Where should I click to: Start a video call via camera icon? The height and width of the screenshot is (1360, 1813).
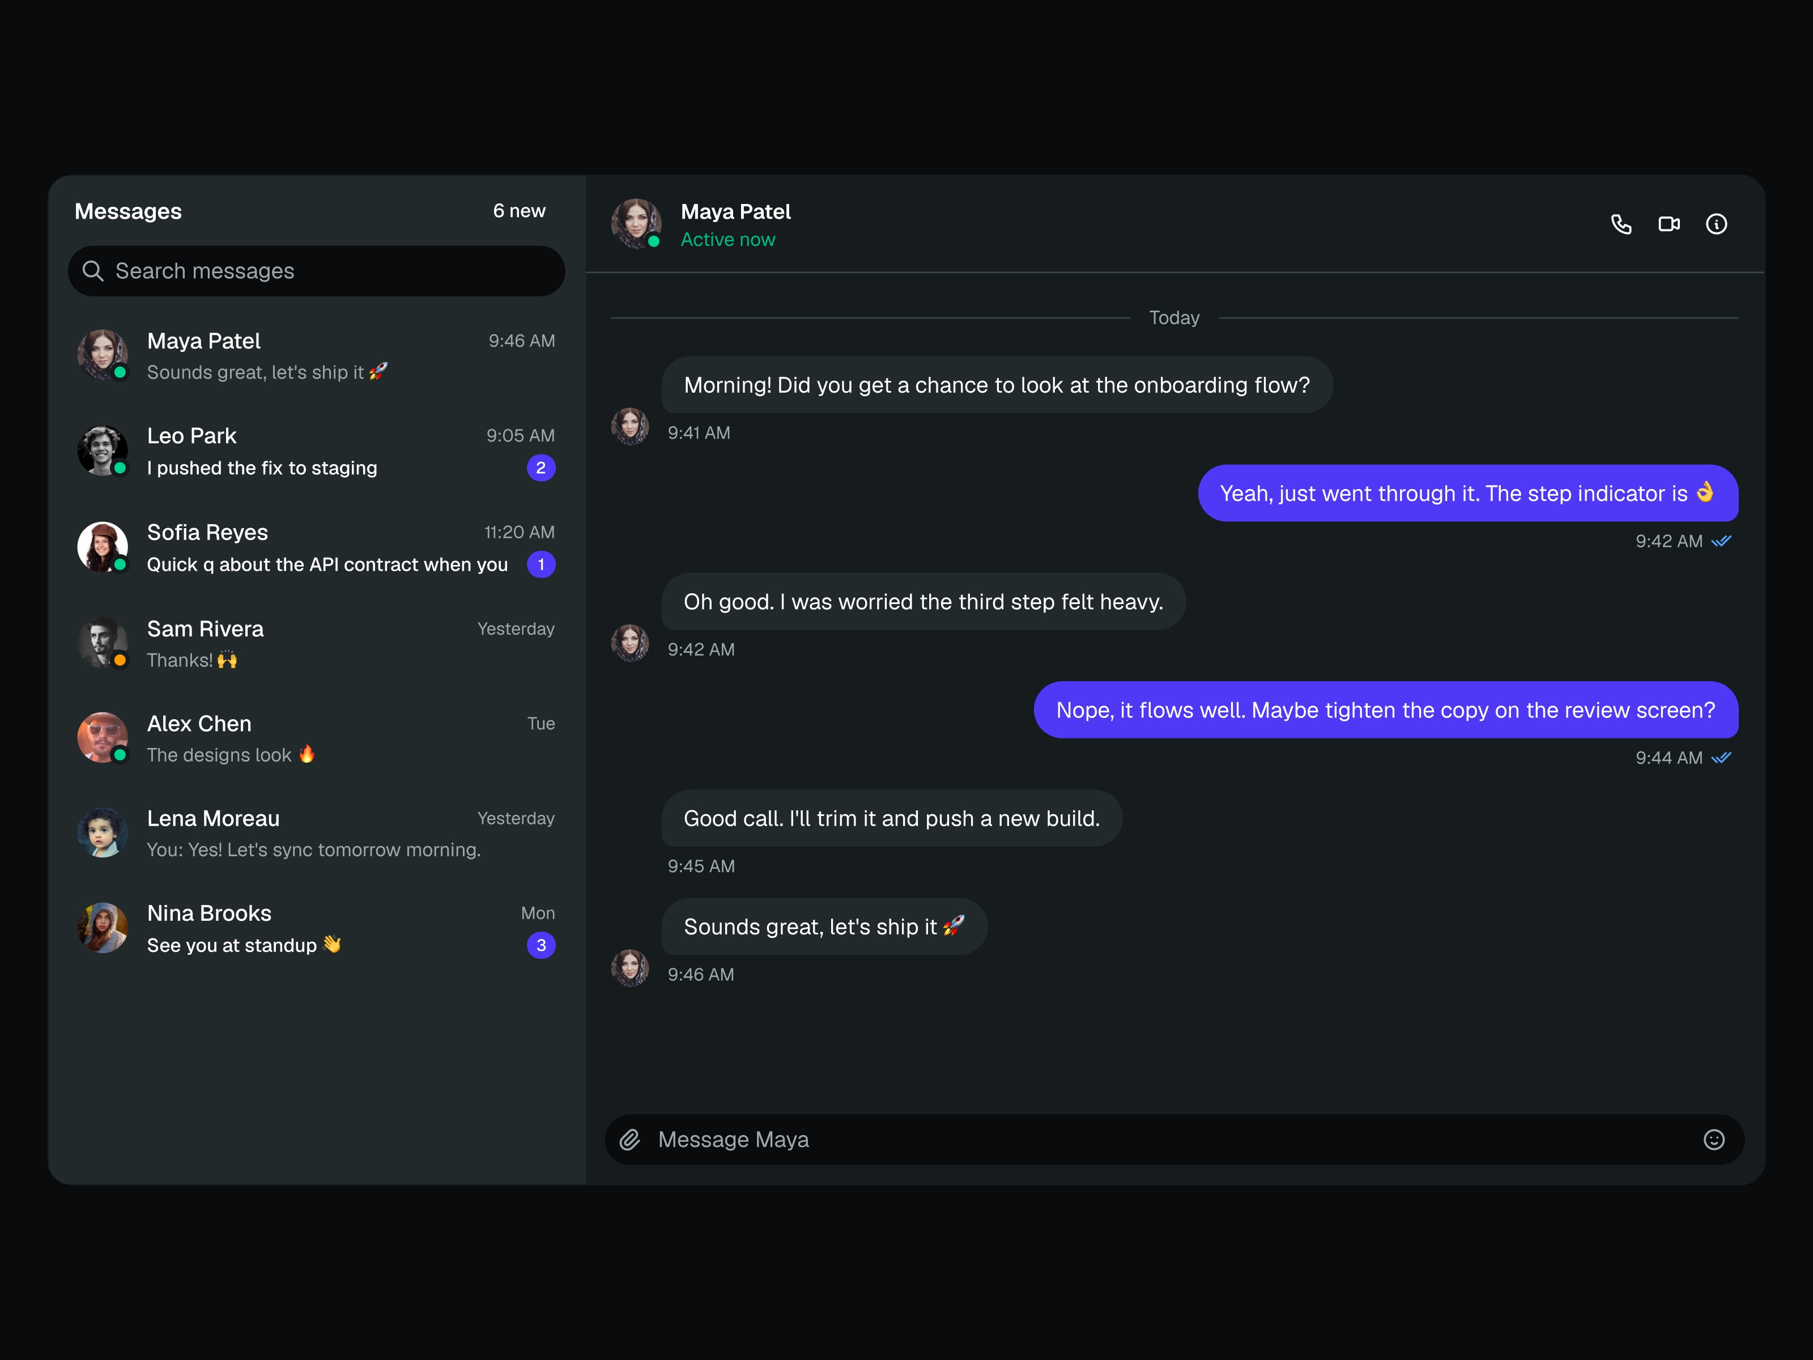coord(1669,224)
